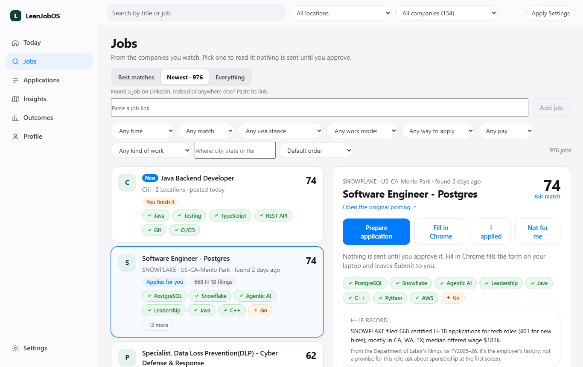The image size is (583, 367).
Task: Click the 'You finish it' badge on Citi card
Action: [160, 202]
